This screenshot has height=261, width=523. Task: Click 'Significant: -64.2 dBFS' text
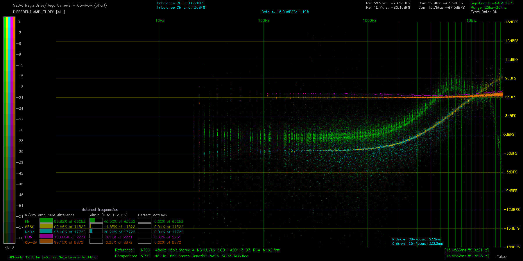492,3
